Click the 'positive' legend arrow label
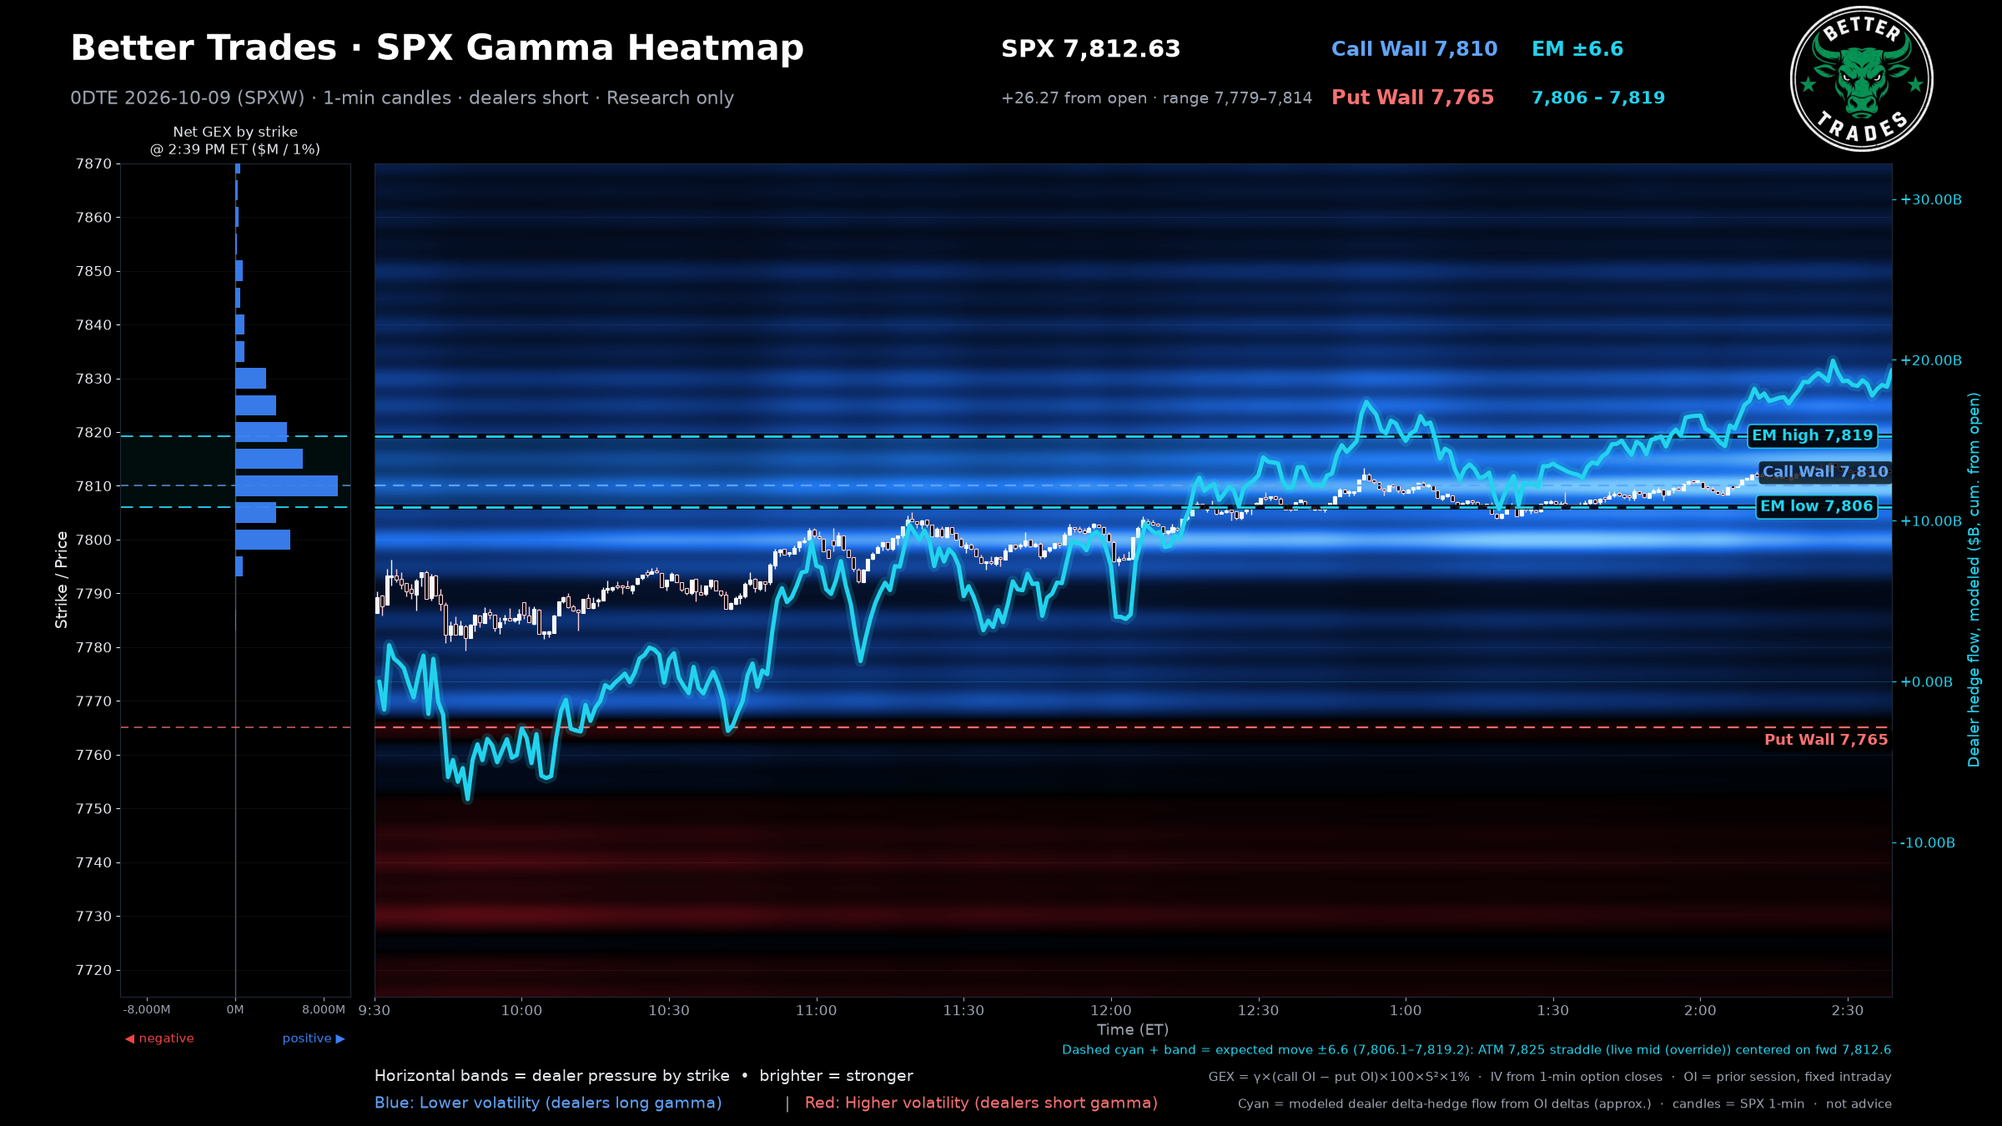The image size is (2002, 1126). pyautogui.click(x=314, y=1038)
